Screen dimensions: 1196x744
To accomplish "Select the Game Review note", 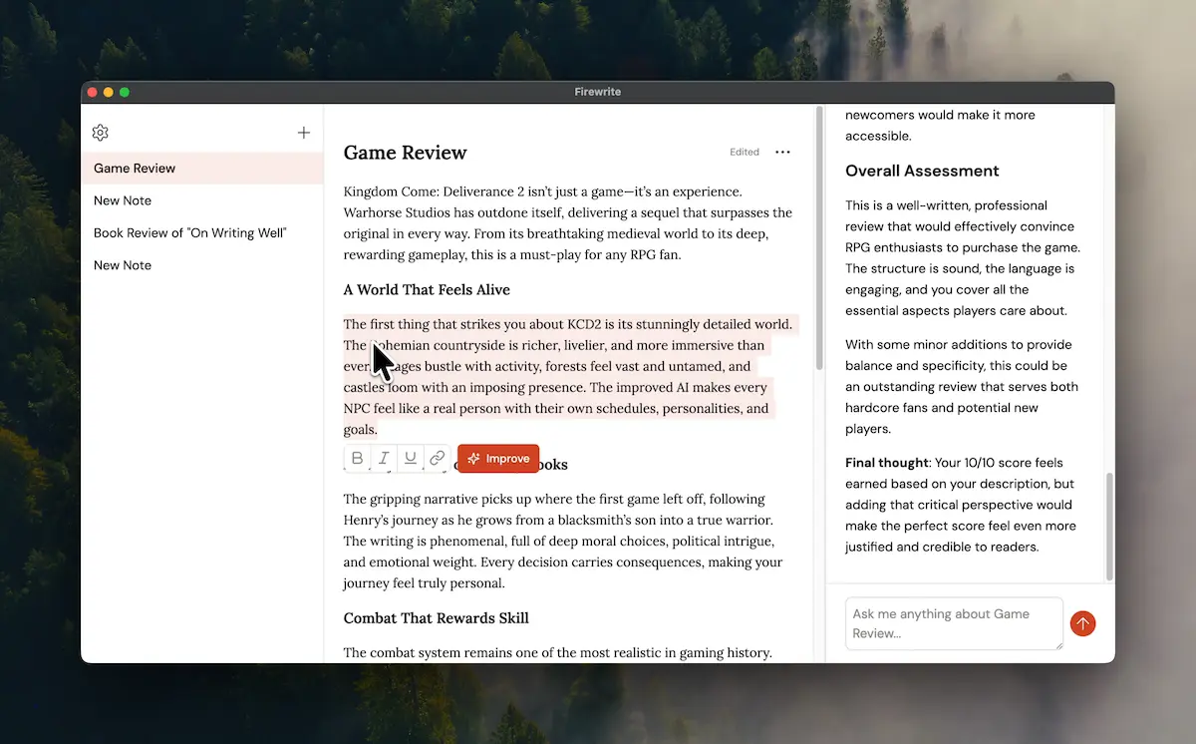I will (135, 169).
